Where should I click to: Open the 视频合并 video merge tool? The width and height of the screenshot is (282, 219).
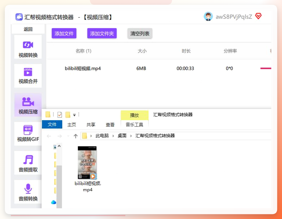pyautogui.click(x=28, y=76)
